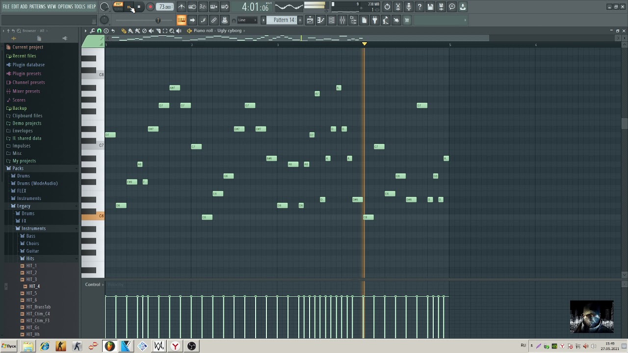The height and width of the screenshot is (353, 628).
Task: Select the Delete tool in piano roll
Action: (x=144, y=31)
